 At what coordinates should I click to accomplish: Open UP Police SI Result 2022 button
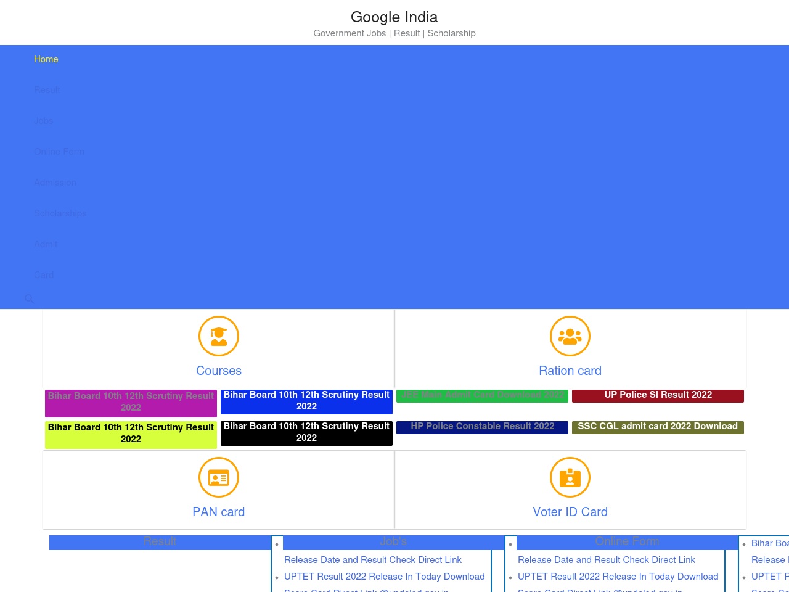[x=658, y=396]
